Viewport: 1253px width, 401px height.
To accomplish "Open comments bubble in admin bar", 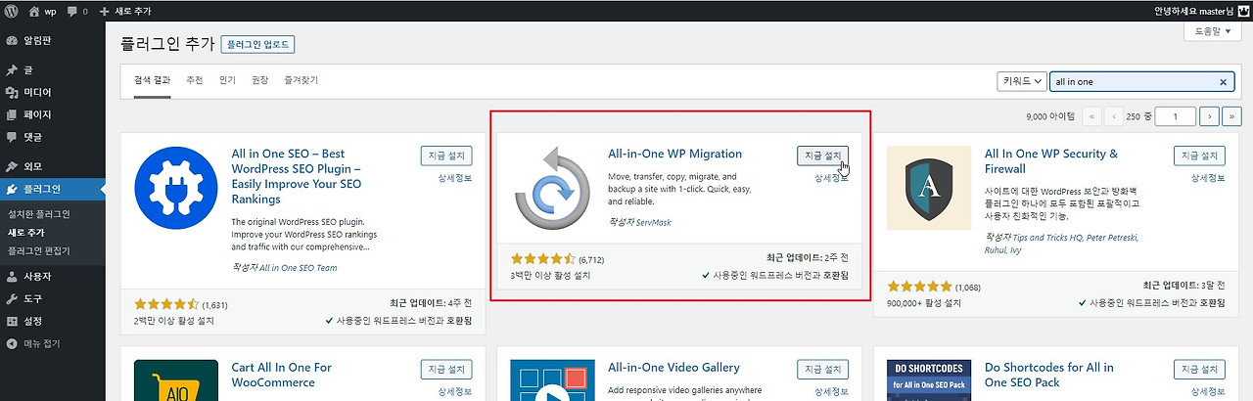I will click(76, 11).
